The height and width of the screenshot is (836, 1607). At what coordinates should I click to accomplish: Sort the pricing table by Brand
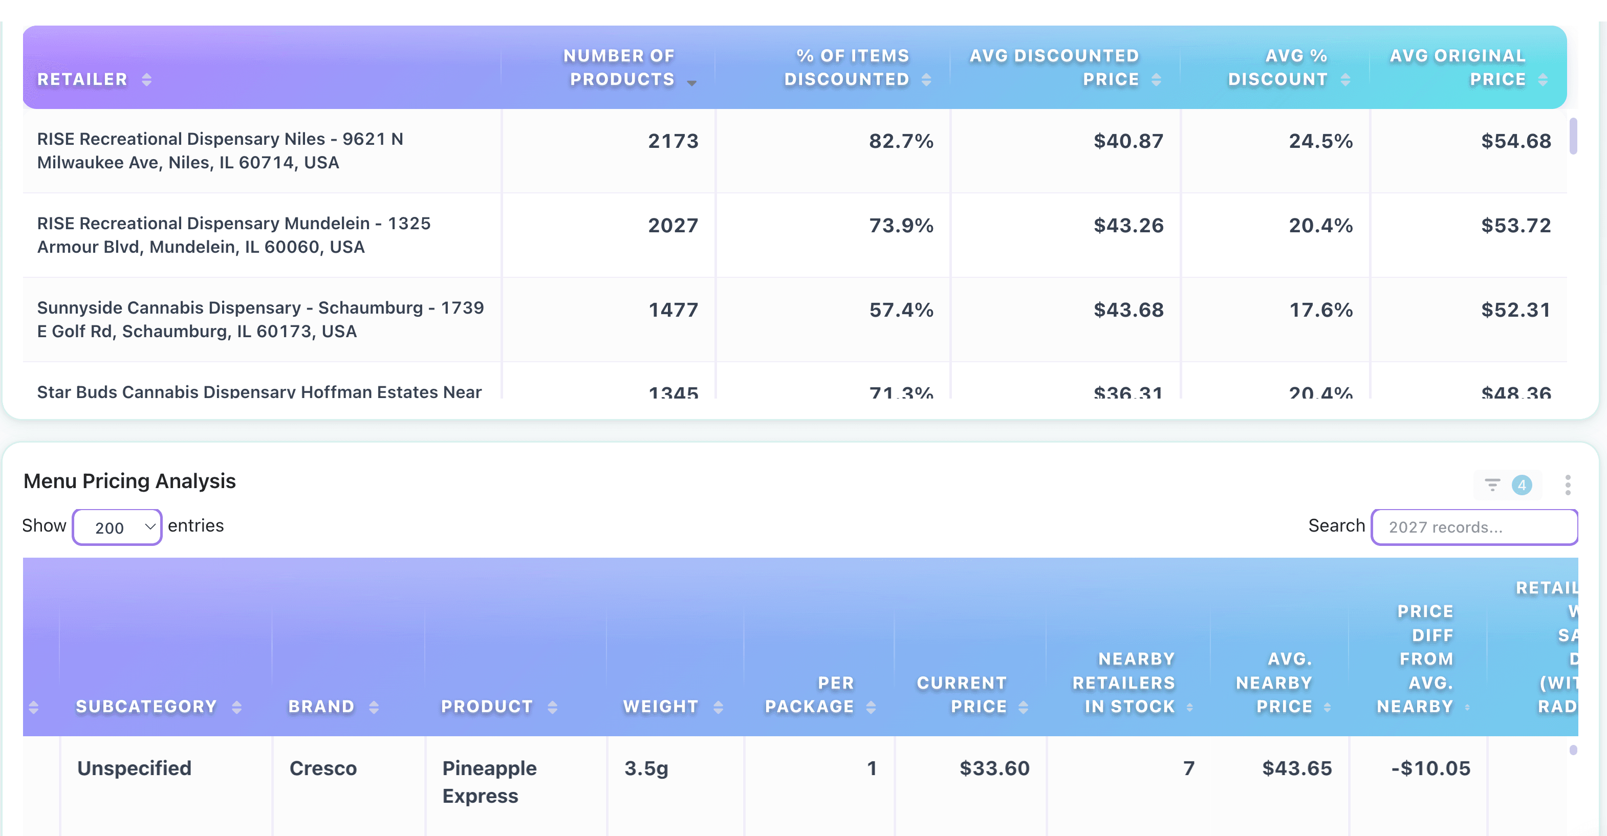click(x=374, y=707)
